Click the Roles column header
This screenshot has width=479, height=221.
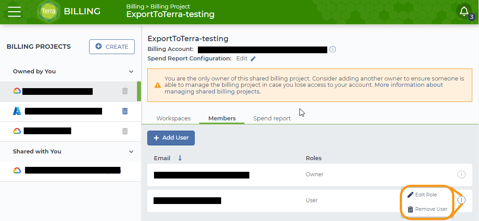(x=314, y=158)
